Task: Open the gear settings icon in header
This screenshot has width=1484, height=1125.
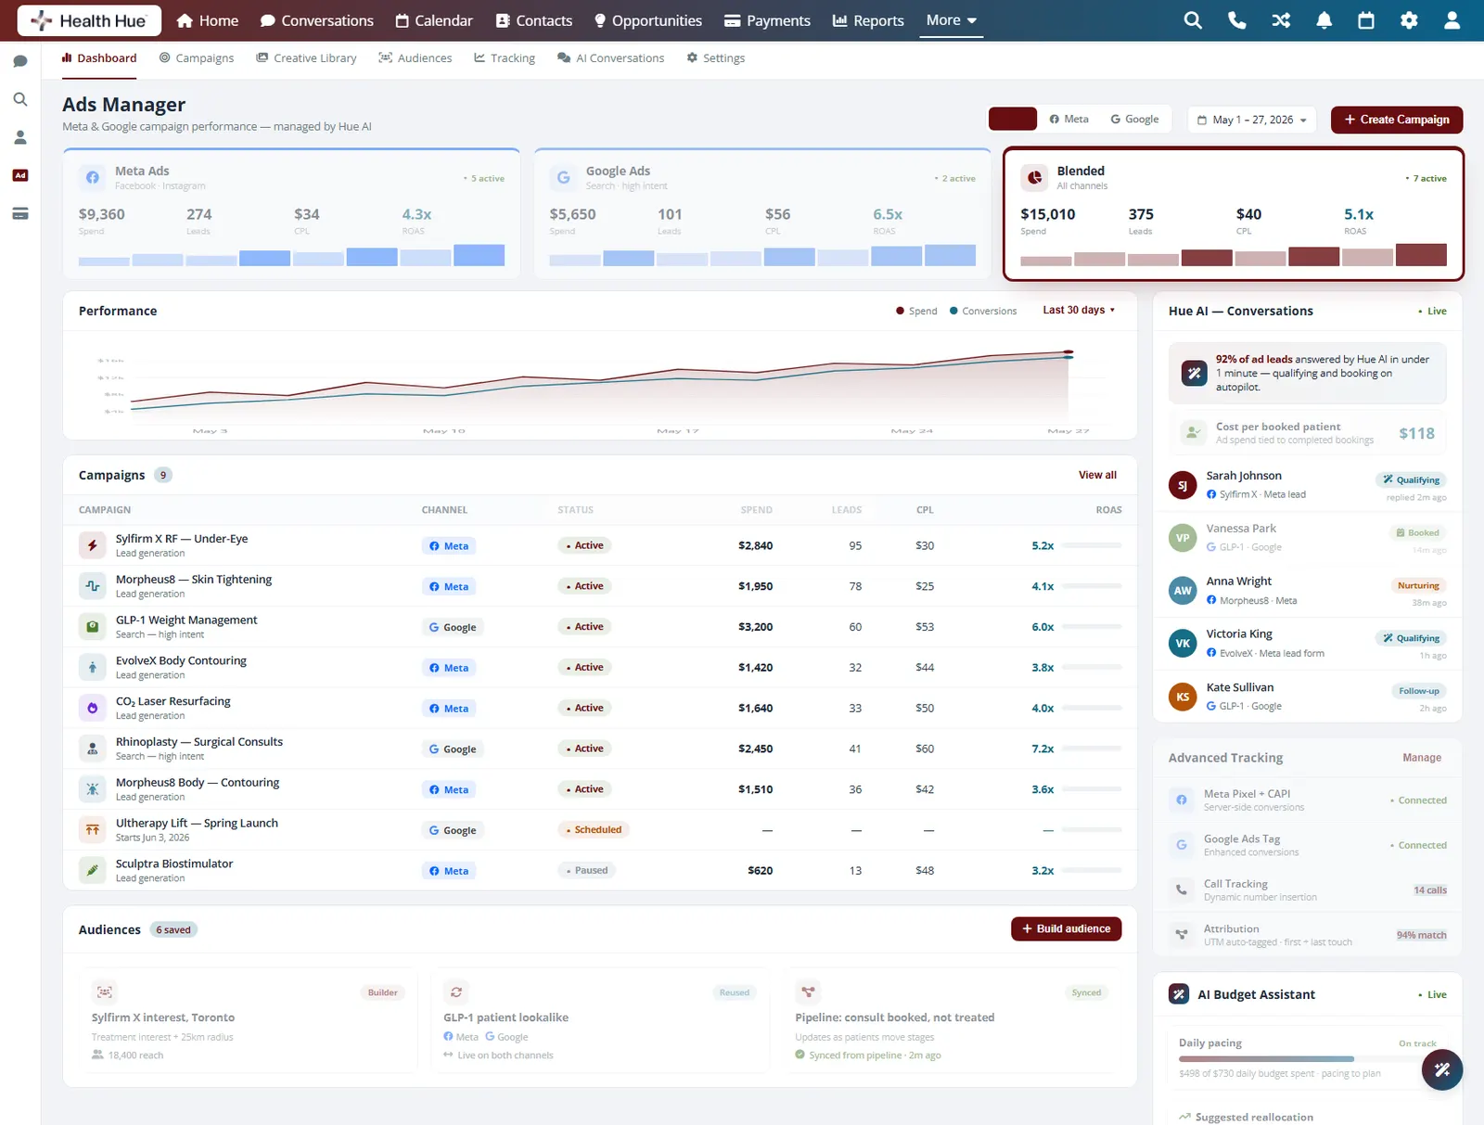Action: [1409, 20]
